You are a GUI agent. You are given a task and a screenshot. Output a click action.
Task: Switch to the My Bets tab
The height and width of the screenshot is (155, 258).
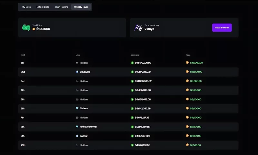click(26, 7)
